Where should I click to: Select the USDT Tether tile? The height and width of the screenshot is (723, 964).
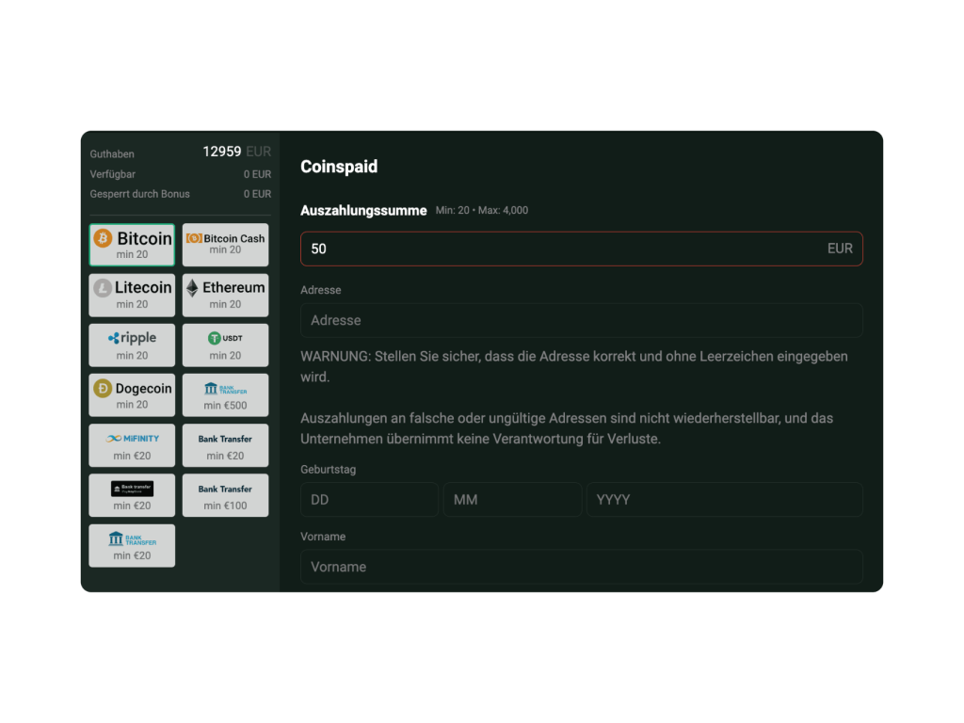tap(226, 345)
